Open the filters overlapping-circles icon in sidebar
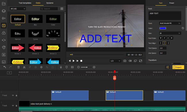 [x=4, y=33]
